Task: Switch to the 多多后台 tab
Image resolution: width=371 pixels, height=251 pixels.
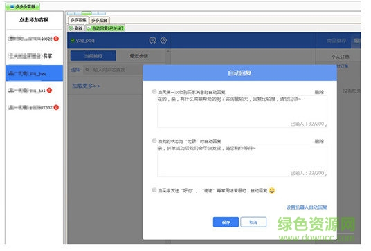Action: [x=100, y=21]
